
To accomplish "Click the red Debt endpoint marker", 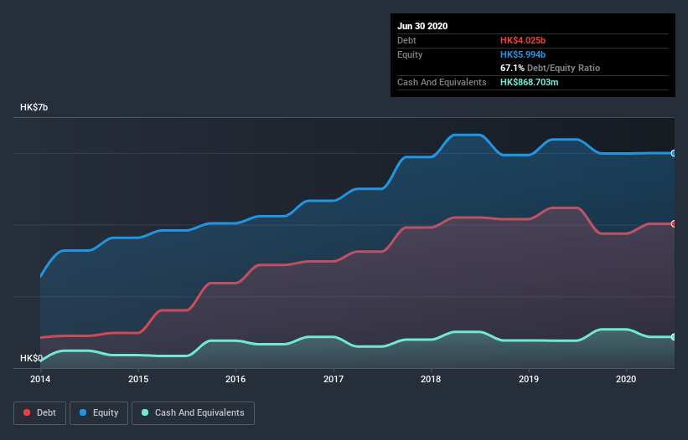I will pos(674,223).
